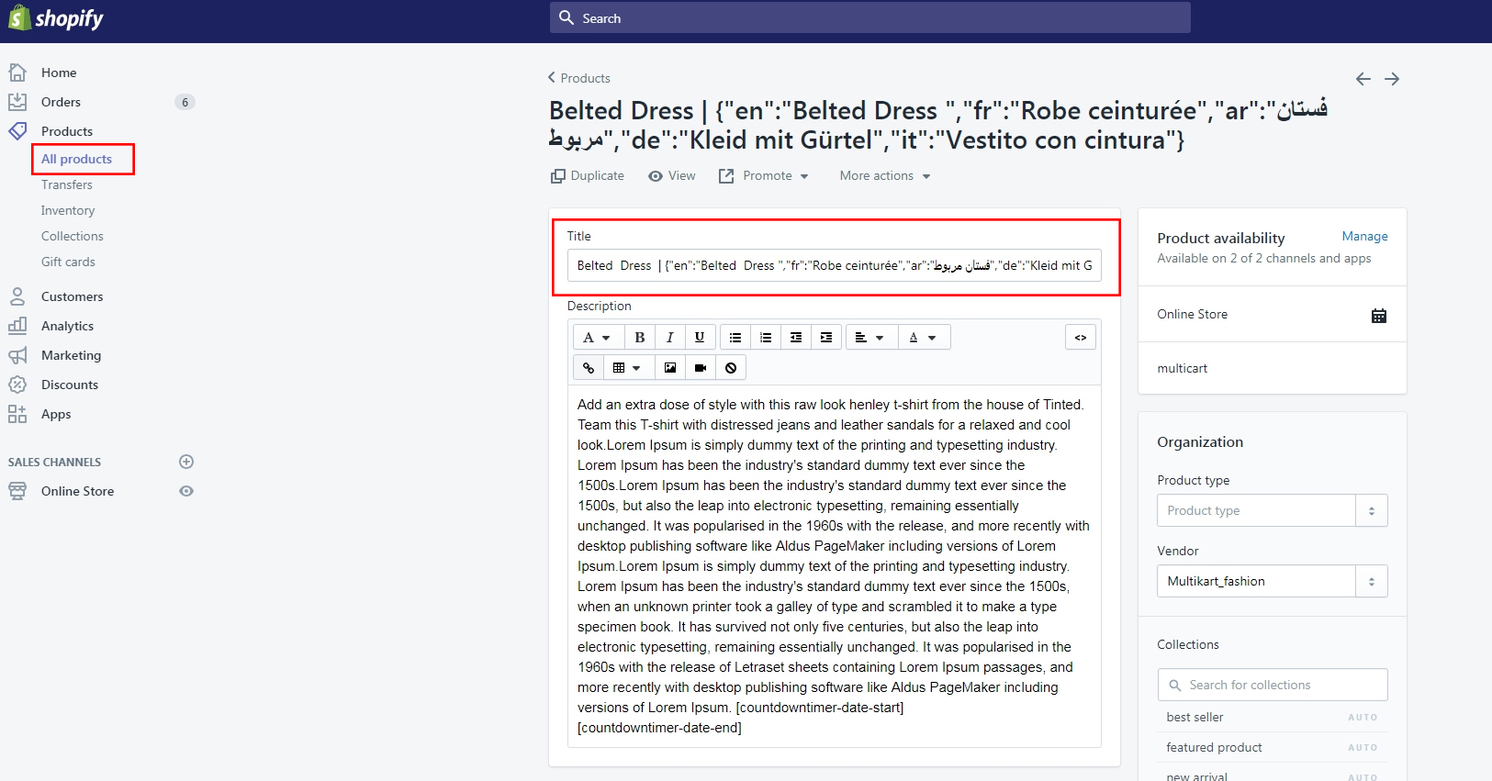Screen dimensions: 1492x781
Task: Go to next product arrow
Action: click(x=1392, y=79)
